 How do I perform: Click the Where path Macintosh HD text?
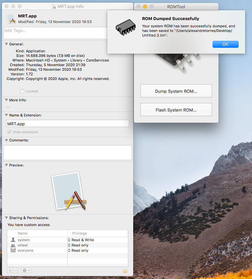(68, 60)
